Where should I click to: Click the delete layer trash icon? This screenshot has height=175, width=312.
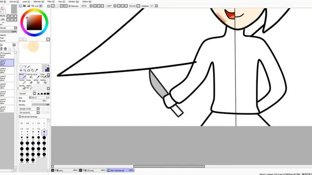[x=5, y=49]
